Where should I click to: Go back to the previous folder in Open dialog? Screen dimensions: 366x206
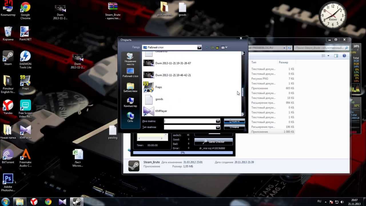pyautogui.click(x=207, y=47)
